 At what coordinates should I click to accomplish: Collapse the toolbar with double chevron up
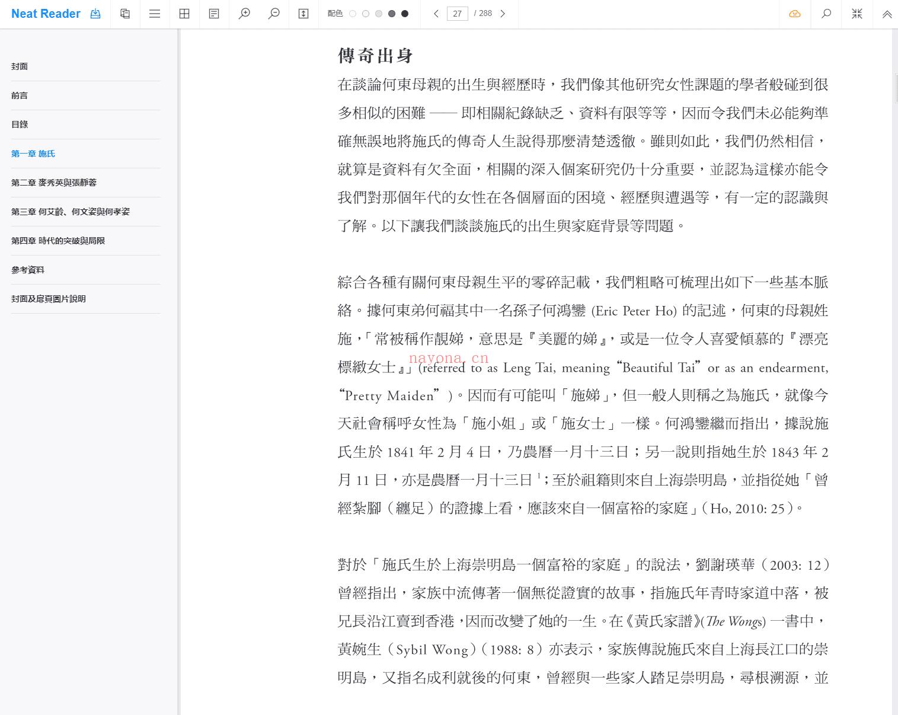tap(887, 14)
